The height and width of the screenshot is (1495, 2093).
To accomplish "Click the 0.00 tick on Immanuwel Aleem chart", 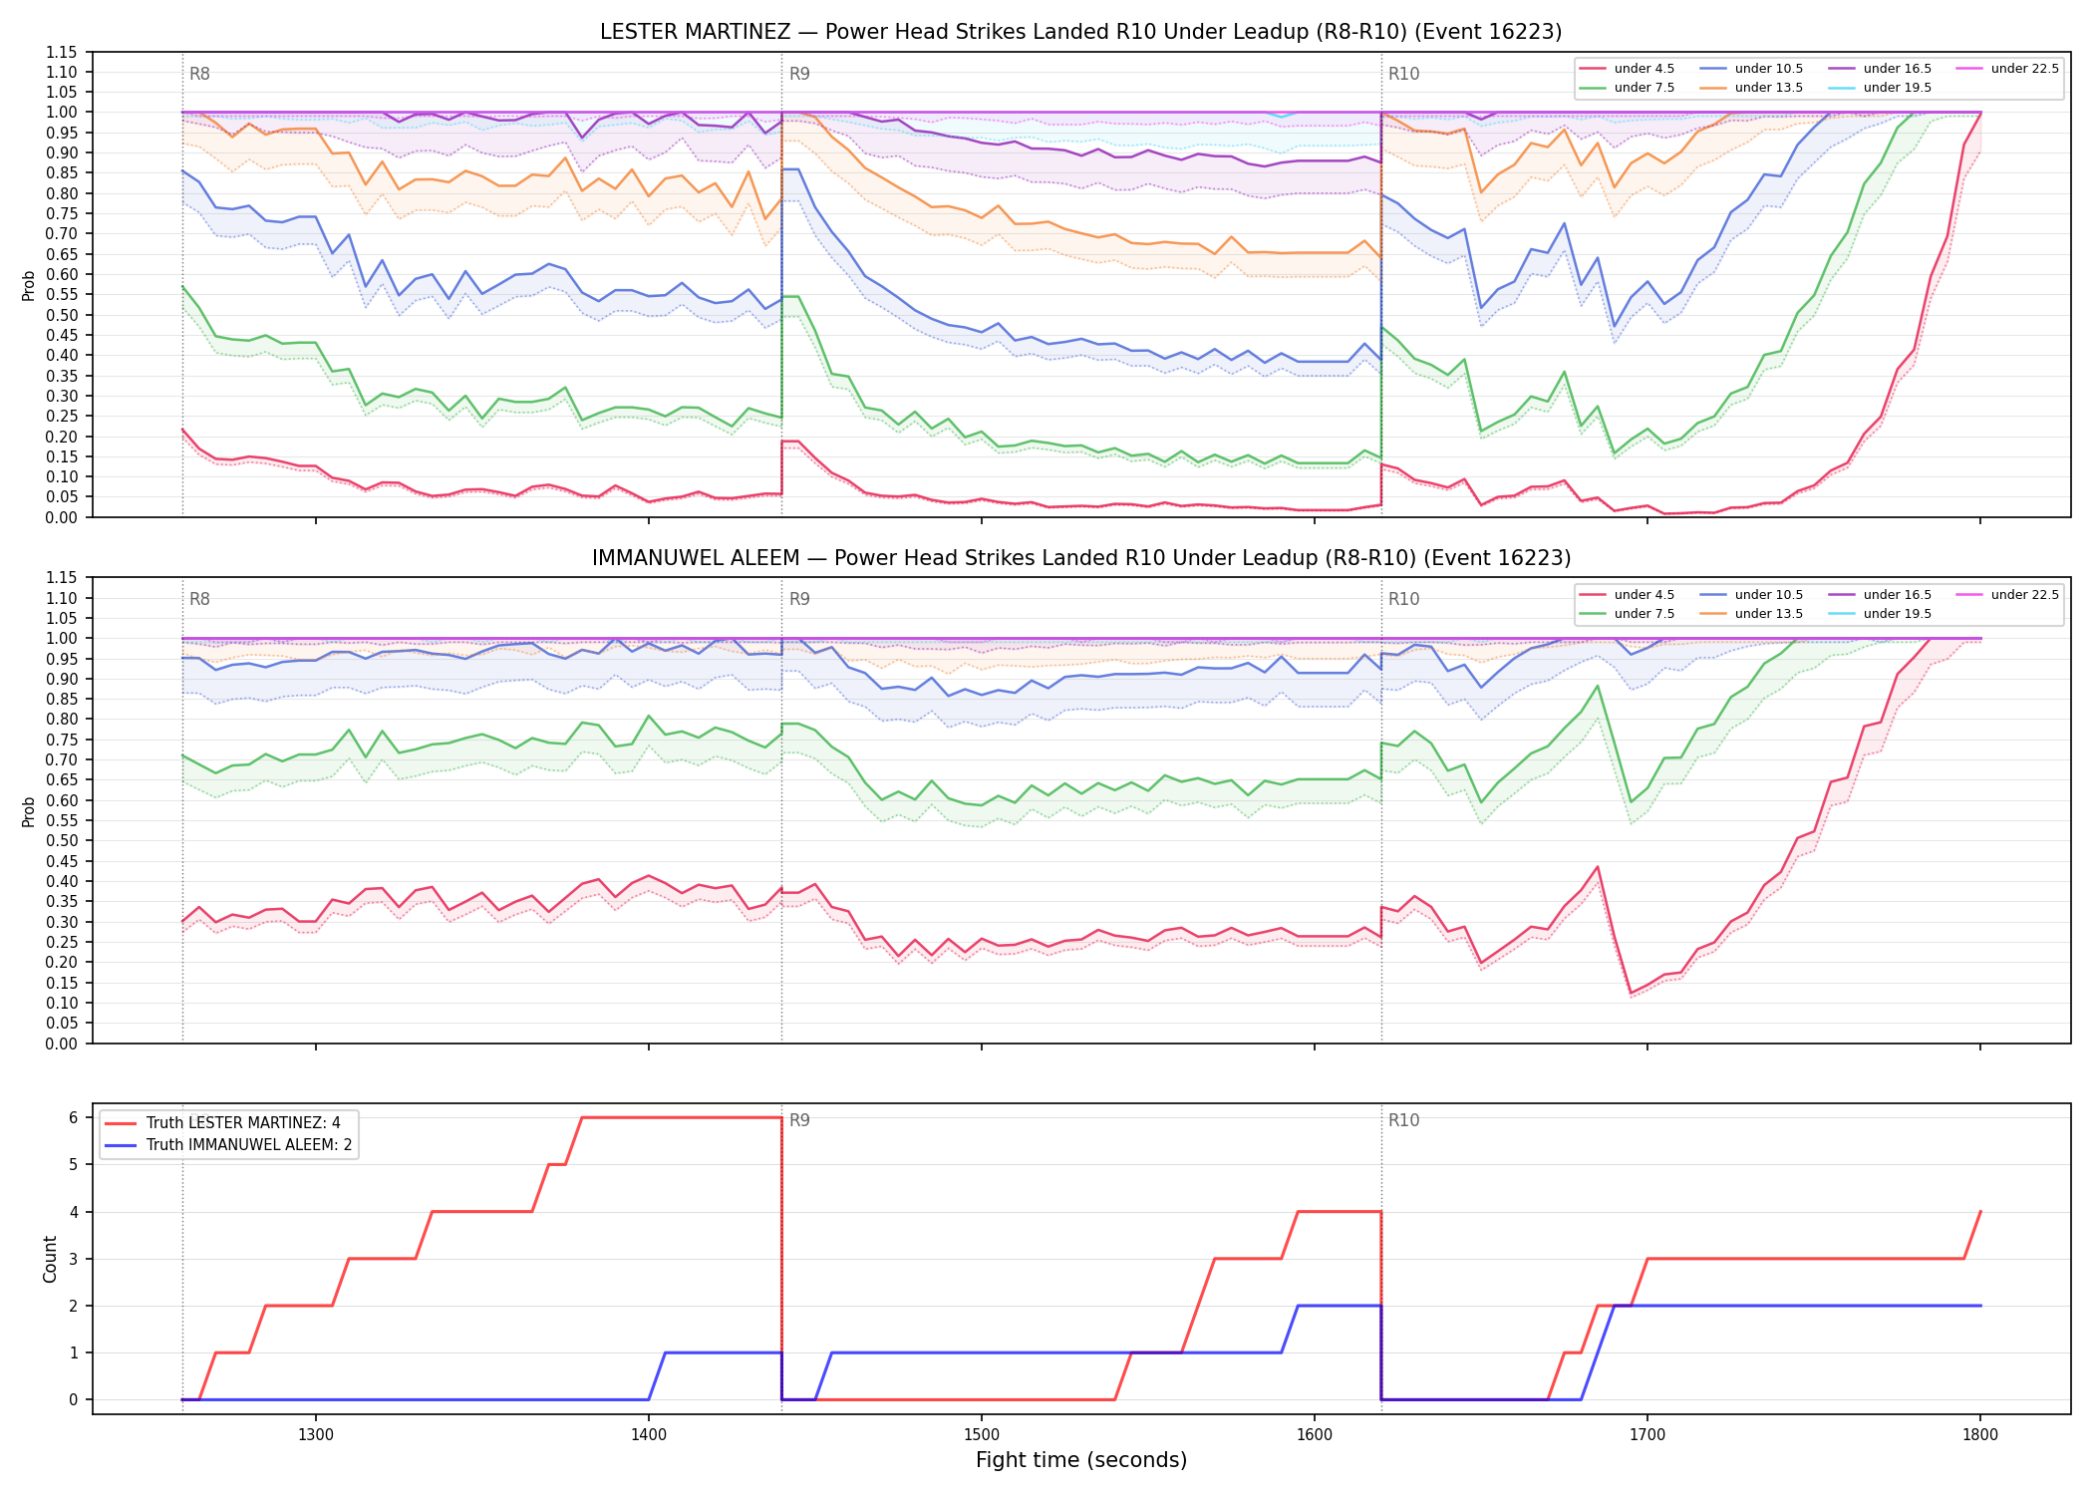I will (x=62, y=1044).
